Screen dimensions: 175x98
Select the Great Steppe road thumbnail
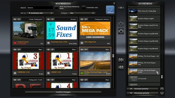pyautogui.click(x=95, y=61)
